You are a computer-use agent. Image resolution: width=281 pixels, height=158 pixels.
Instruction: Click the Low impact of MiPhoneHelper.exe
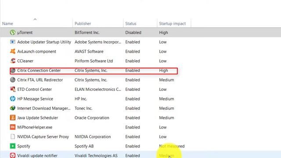163,127
